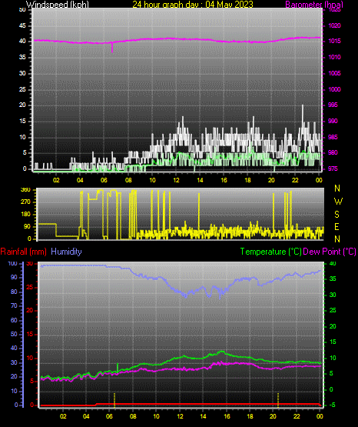Click the 45 value on windspeed axis
The width and height of the screenshot is (358, 427).
(x=22, y=25)
